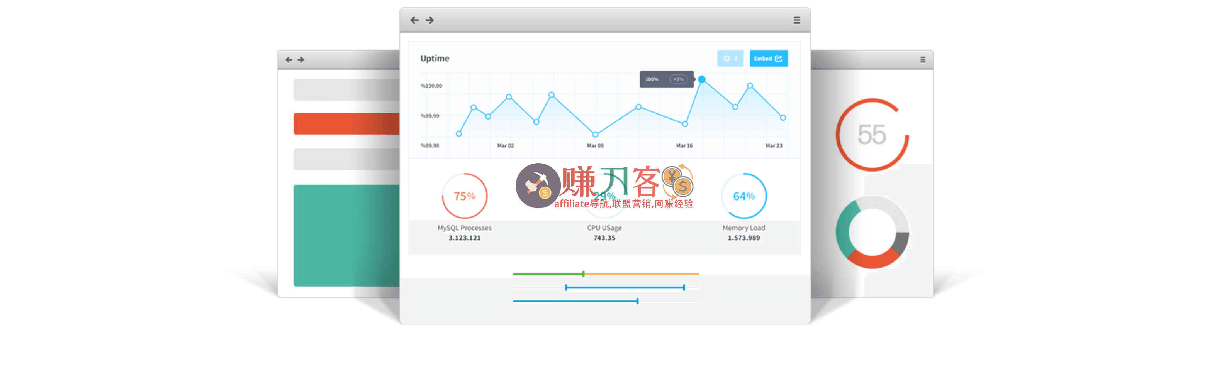Click the teal green block in left window

(346, 235)
